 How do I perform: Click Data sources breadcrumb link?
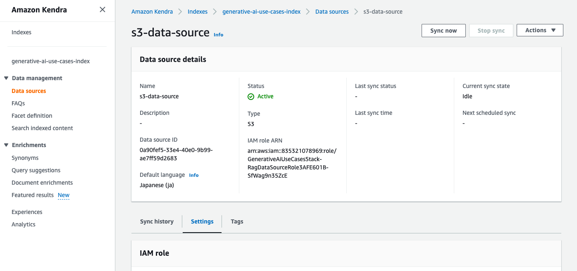coord(332,12)
